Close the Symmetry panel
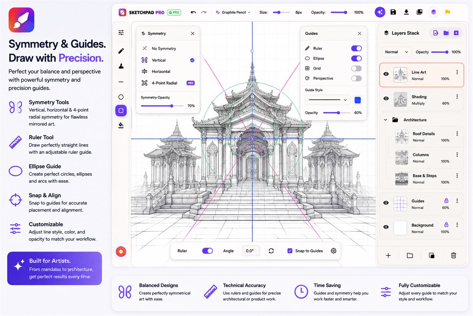Screen dimensions: 473x316 (x=192, y=34)
